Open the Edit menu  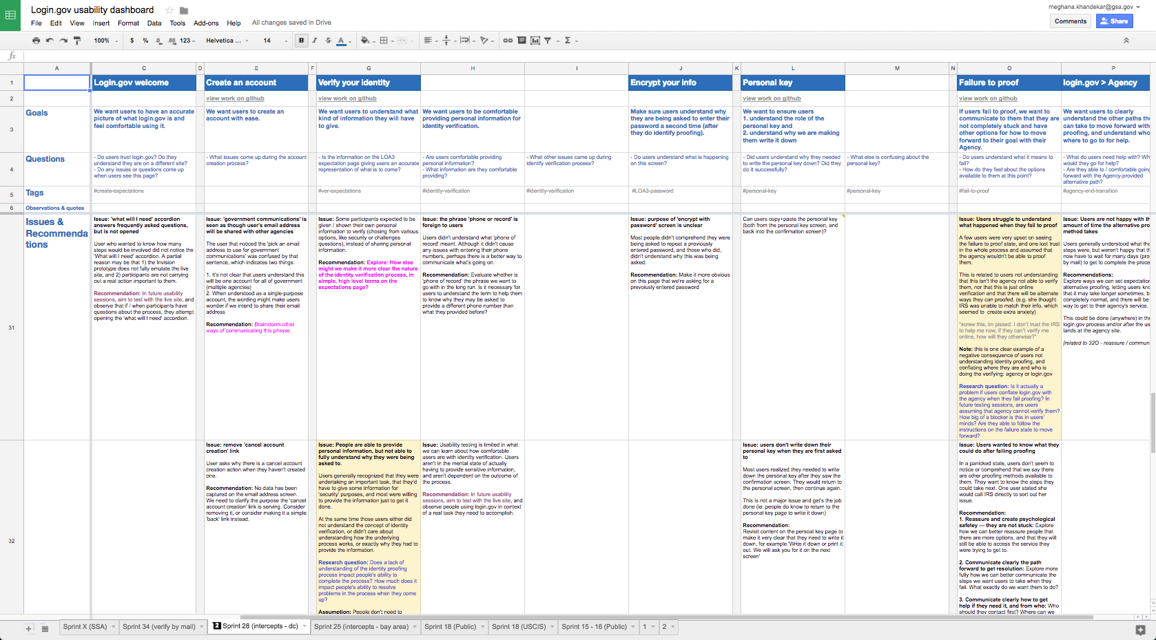click(56, 23)
